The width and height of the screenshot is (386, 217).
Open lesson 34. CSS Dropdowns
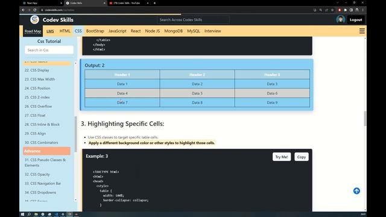40,192
